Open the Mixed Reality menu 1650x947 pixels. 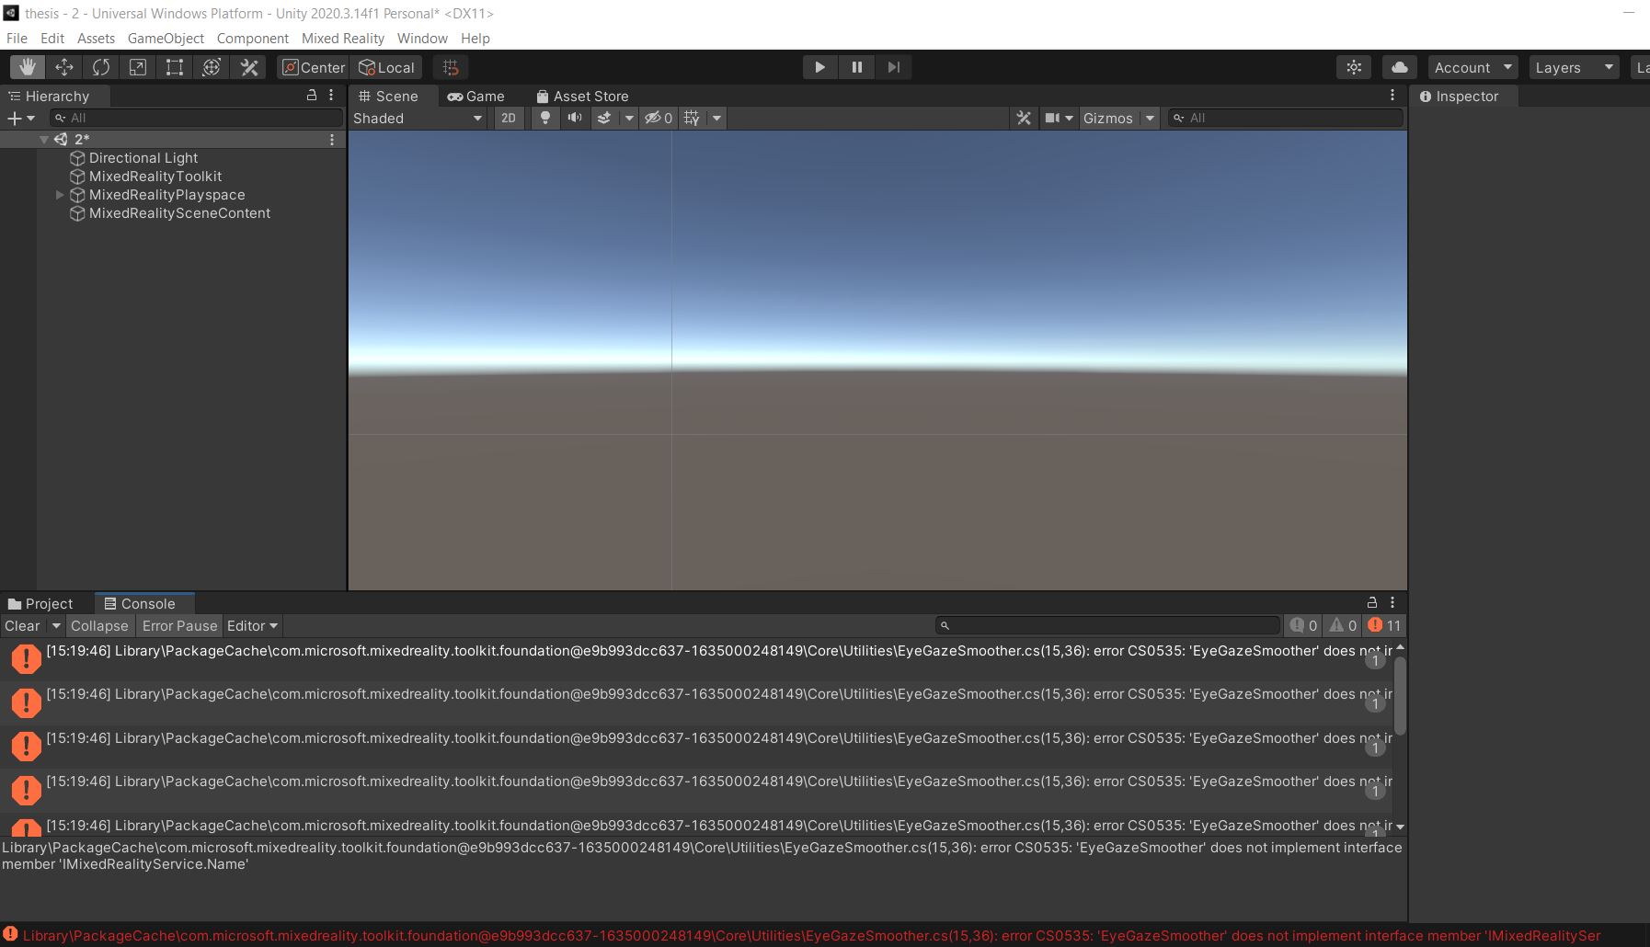coord(342,39)
